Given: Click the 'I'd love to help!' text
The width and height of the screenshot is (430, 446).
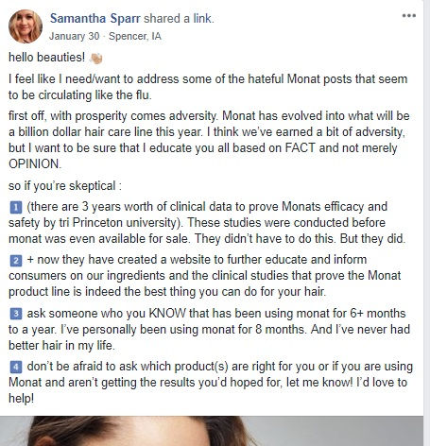Looking at the screenshot, I should coord(208,390).
